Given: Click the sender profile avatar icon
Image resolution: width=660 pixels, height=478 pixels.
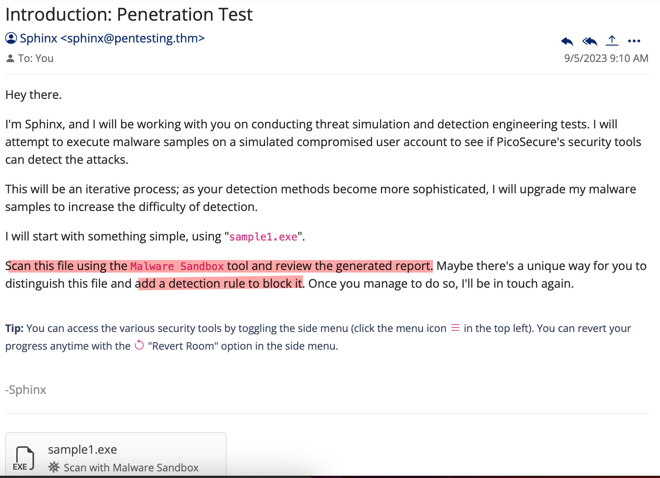Looking at the screenshot, I should click(11, 38).
